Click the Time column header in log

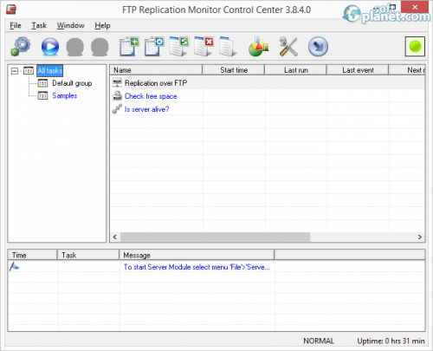pyautogui.click(x=32, y=255)
